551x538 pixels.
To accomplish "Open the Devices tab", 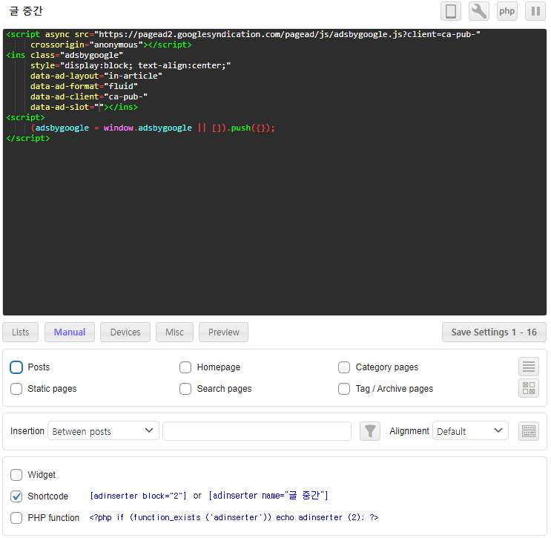I will click(125, 332).
